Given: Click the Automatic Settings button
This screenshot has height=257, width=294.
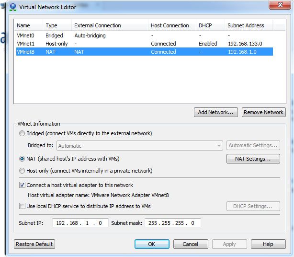Looking at the screenshot, I should (x=253, y=145).
